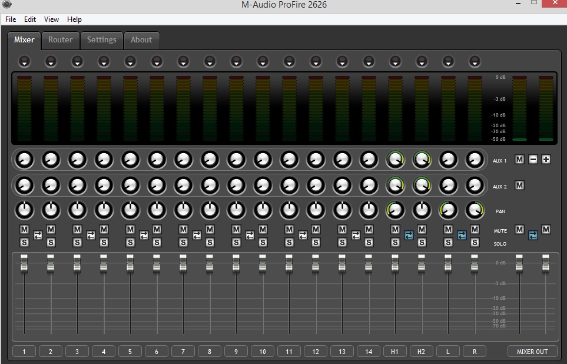Open the source dropdown above channel H1
The image size is (567, 364).
pos(395,61)
